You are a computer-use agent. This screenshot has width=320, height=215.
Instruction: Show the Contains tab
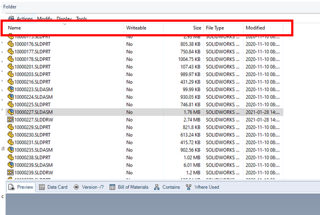tap(167, 187)
